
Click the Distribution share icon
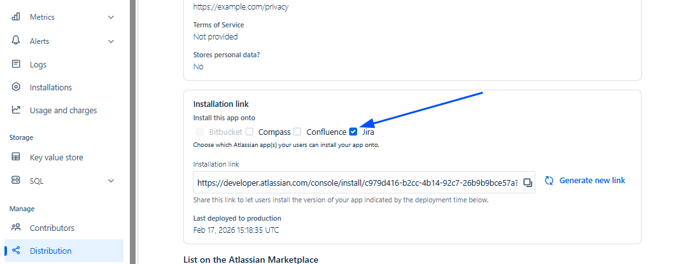coord(16,251)
